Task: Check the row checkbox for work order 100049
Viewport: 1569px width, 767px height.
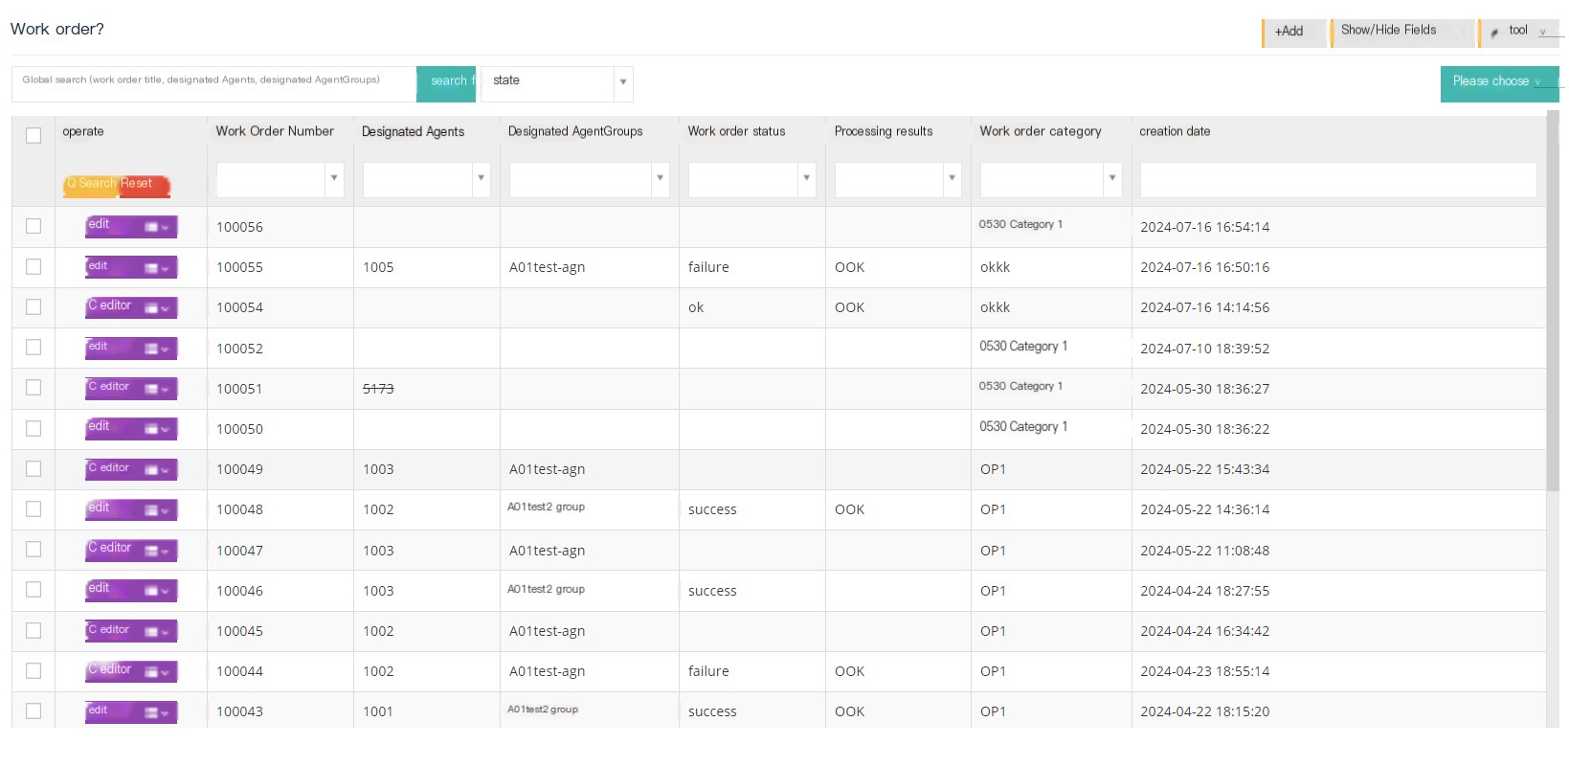Action: tap(34, 468)
